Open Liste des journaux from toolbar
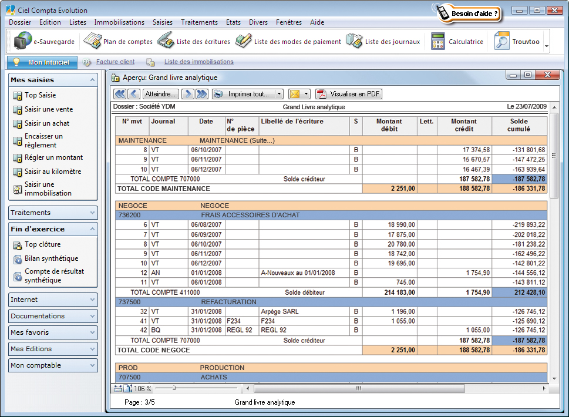The width and height of the screenshot is (569, 417). click(x=383, y=42)
